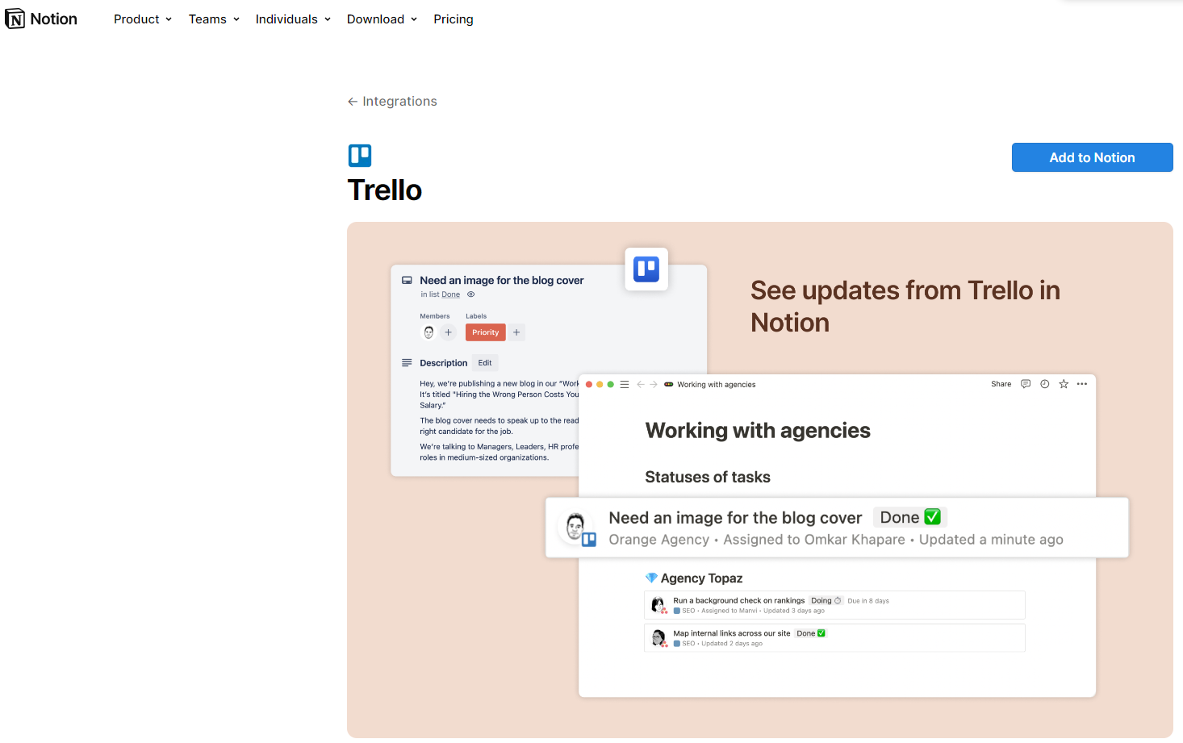Click the green check on Map internal links row
Screen dimensions: 1183x743
[821, 633]
